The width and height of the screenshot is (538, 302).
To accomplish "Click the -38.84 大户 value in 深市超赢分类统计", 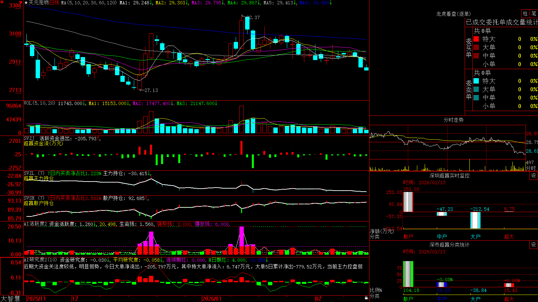I will pos(478,290).
